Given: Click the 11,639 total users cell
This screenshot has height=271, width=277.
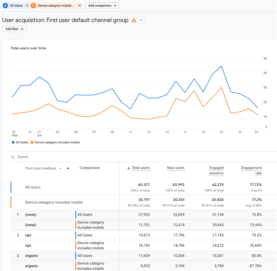Looking at the screenshot, I should coord(144,256).
